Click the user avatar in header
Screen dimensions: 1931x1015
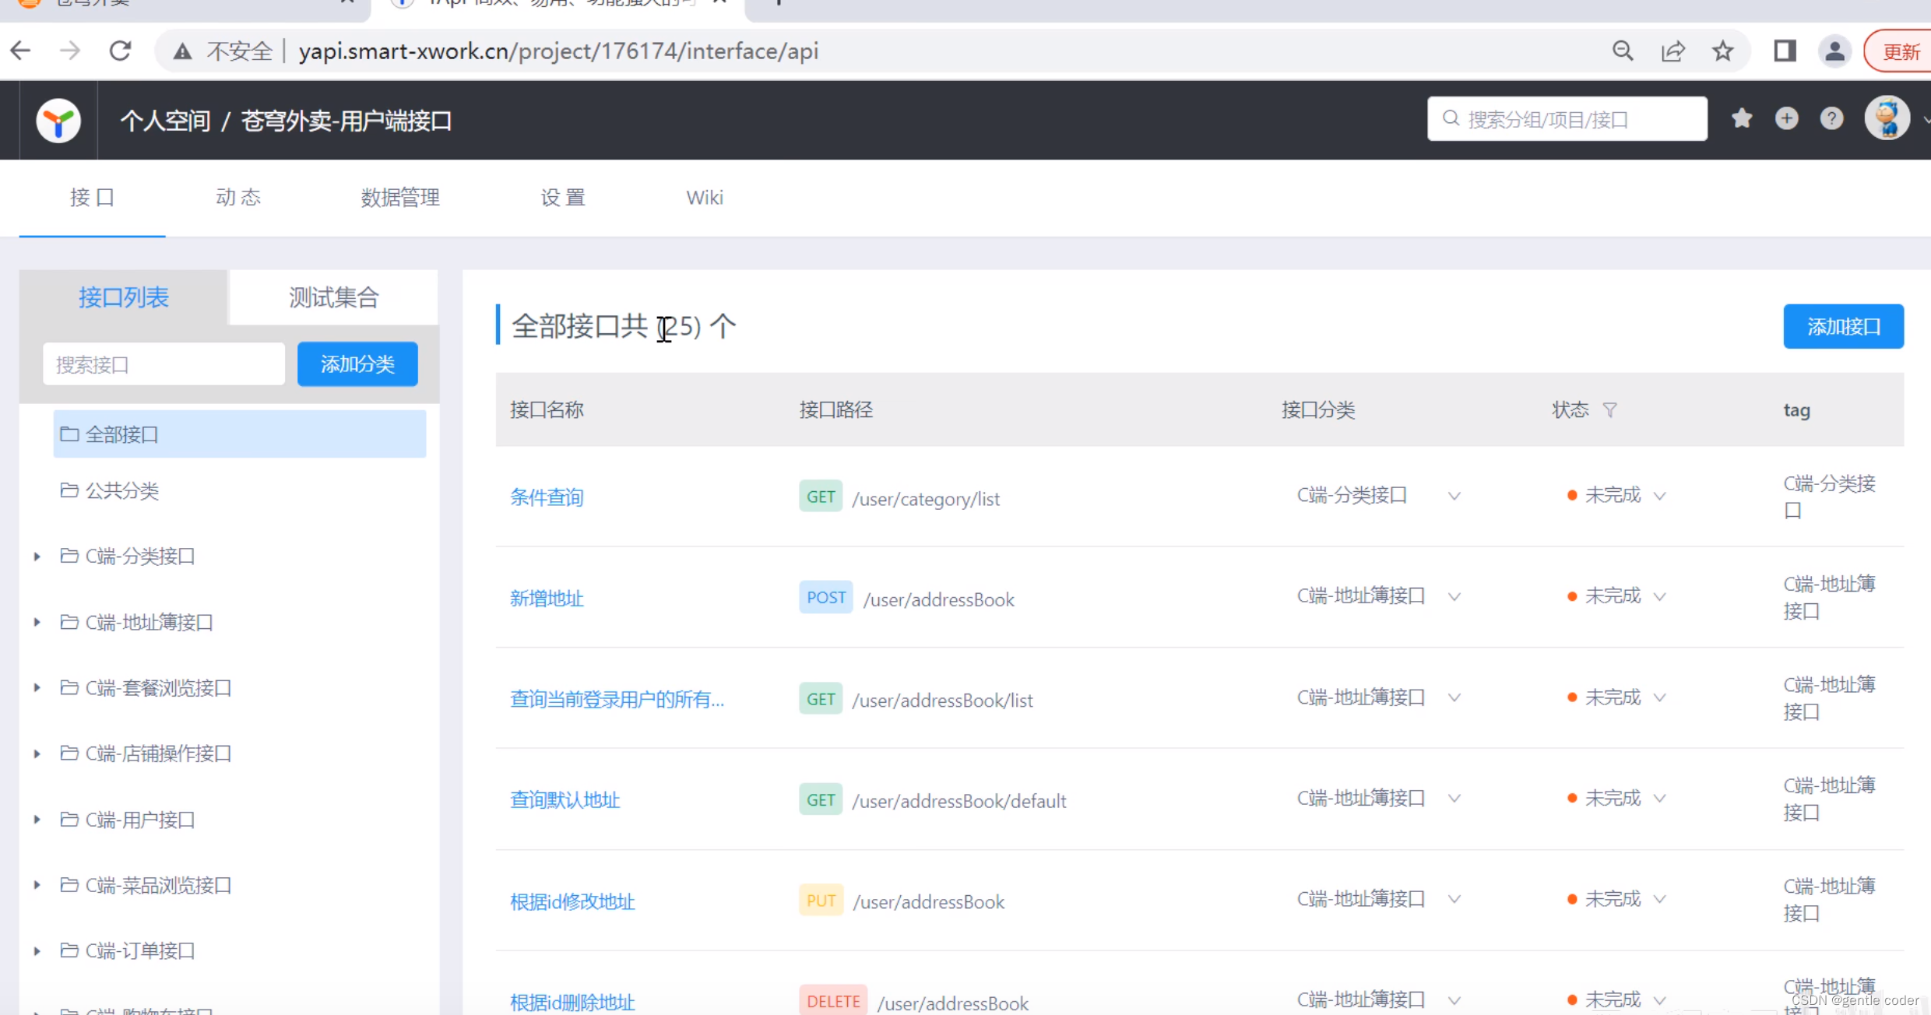point(1887,118)
